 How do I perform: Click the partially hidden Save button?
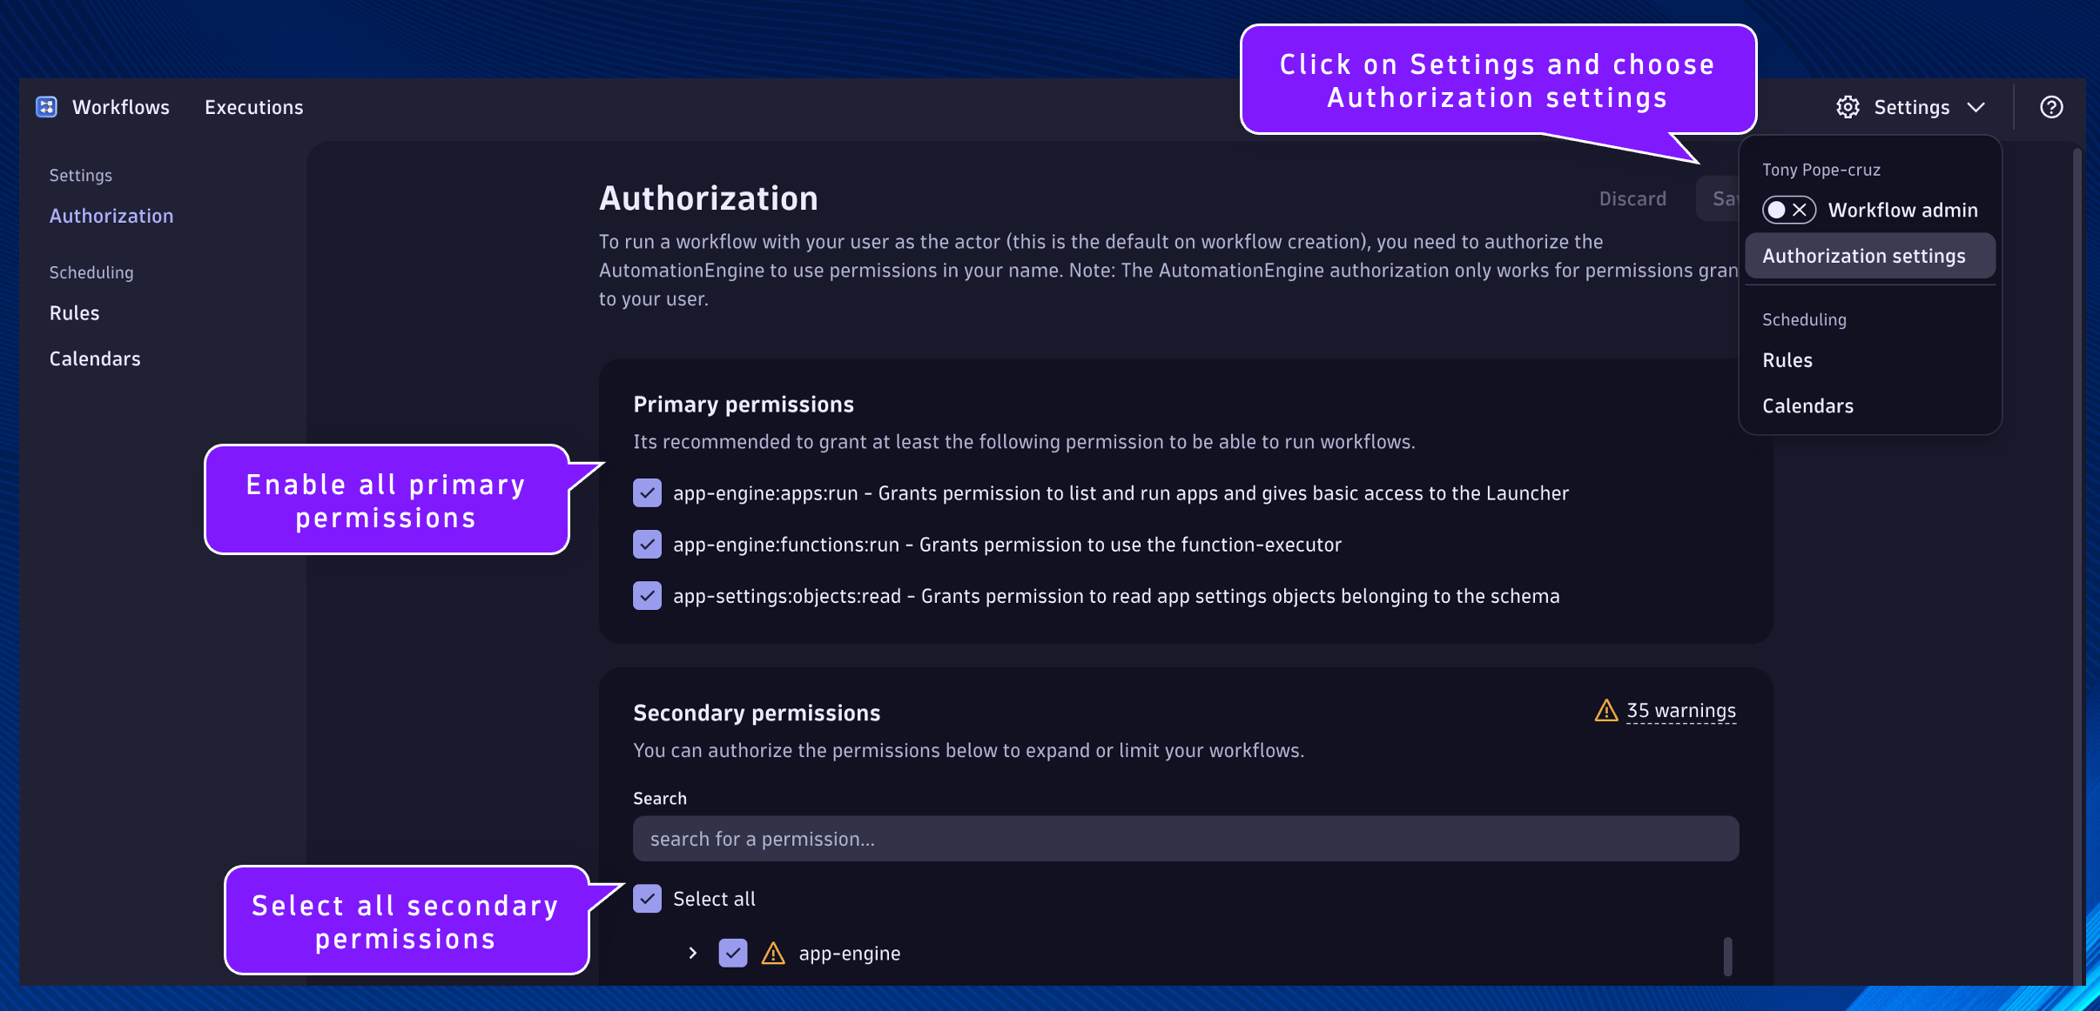point(1718,199)
